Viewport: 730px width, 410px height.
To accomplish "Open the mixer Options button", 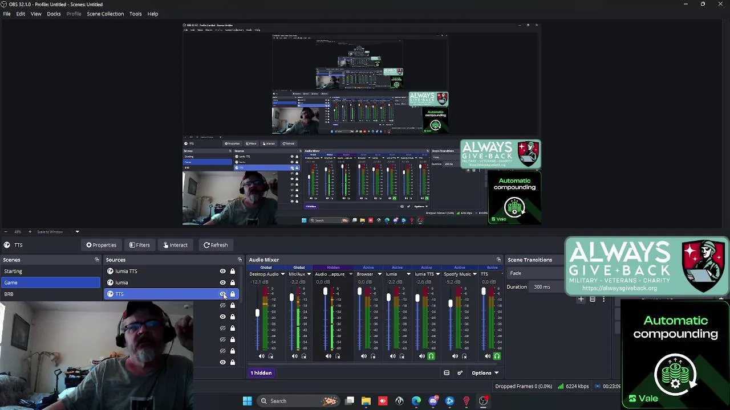I will click(485, 373).
